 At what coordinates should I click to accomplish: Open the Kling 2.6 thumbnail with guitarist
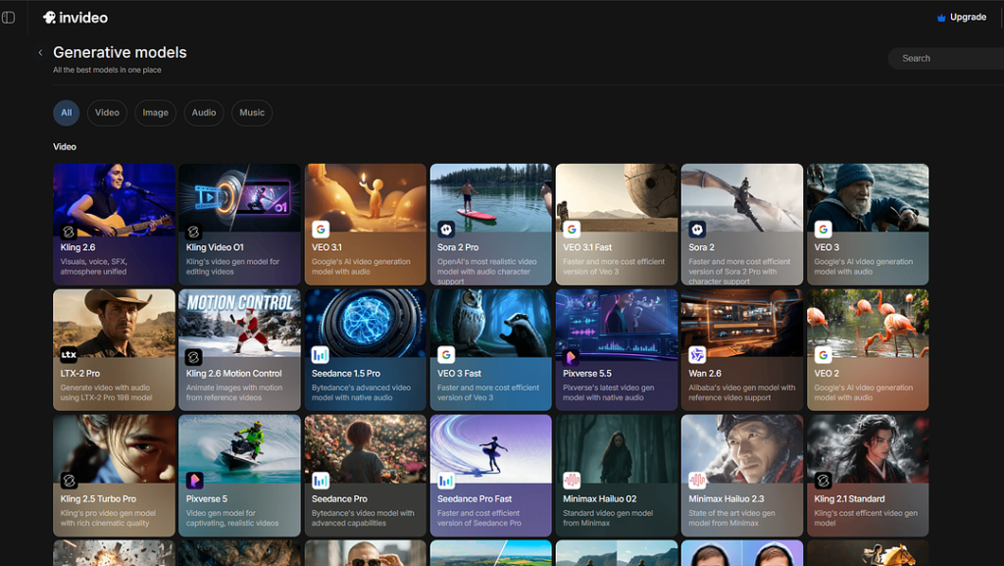coord(114,197)
